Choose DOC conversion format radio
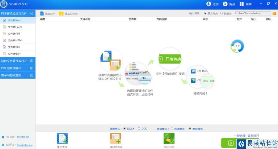 [x=139, y=129]
